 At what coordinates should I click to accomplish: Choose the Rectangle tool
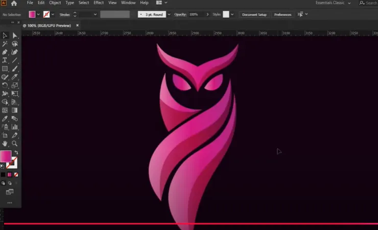coord(5,69)
